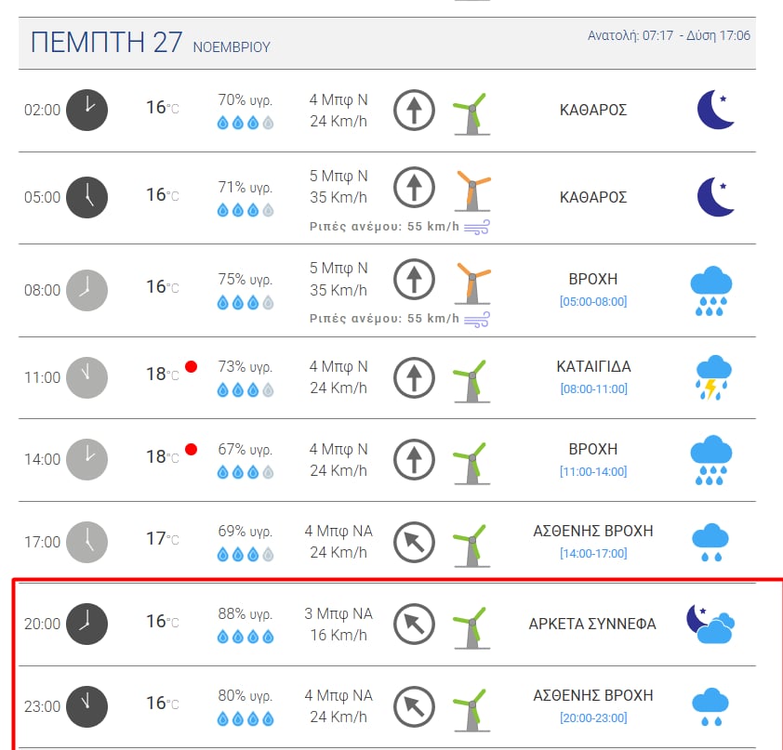Click the light rain cloud icon at 17:00
Viewport: 783px width, 750px height.
click(x=710, y=543)
